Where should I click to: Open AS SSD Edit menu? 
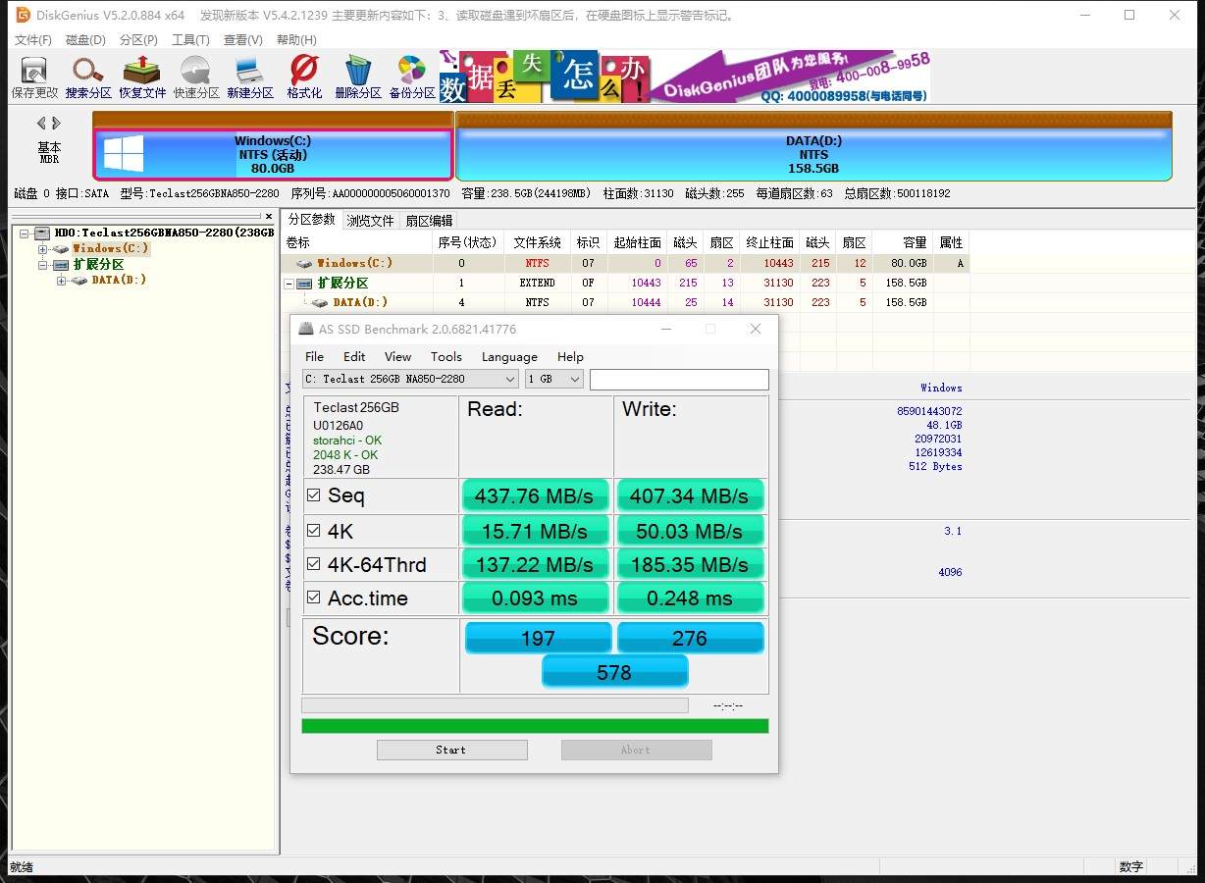point(354,357)
